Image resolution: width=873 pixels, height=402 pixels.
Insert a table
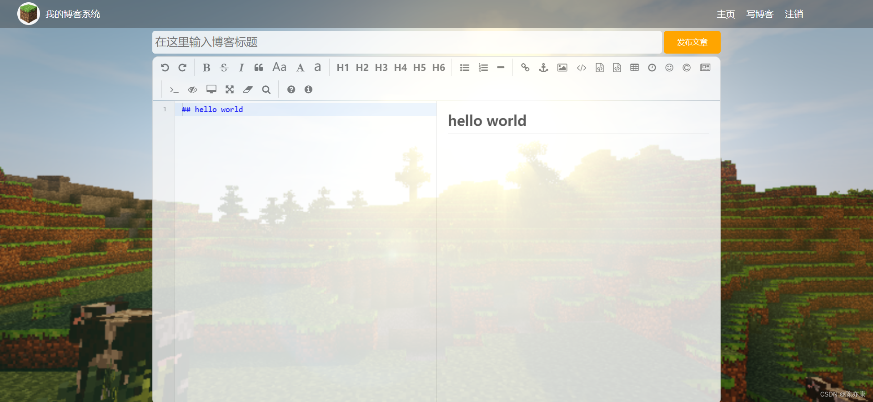635,68
